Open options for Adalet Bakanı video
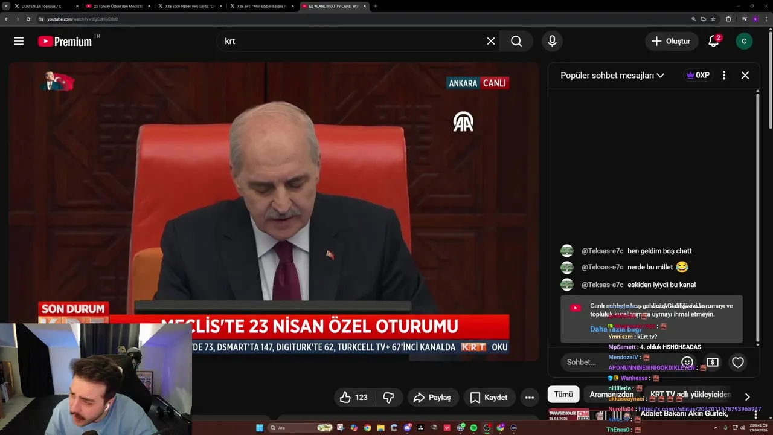 pos(755,415)
